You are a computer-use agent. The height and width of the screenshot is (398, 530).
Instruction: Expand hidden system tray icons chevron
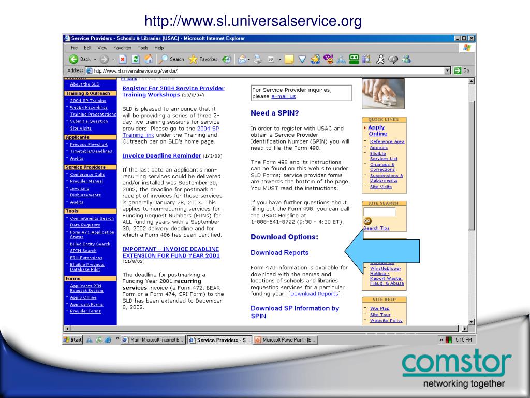pos(441,340)
